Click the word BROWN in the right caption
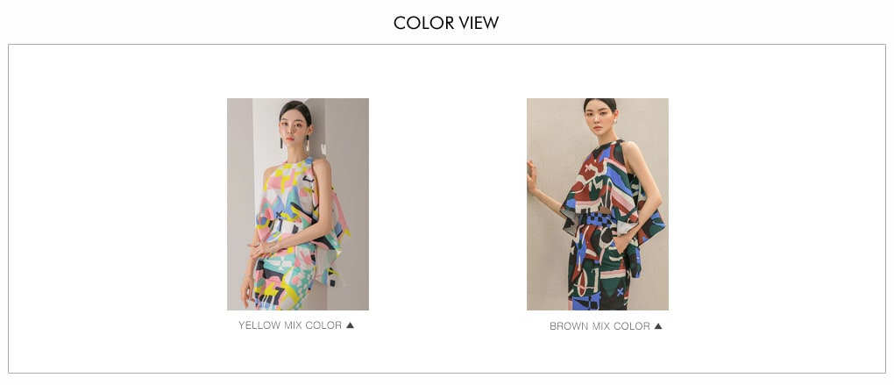This screenshot has width=894, height=385. (569, 326)
